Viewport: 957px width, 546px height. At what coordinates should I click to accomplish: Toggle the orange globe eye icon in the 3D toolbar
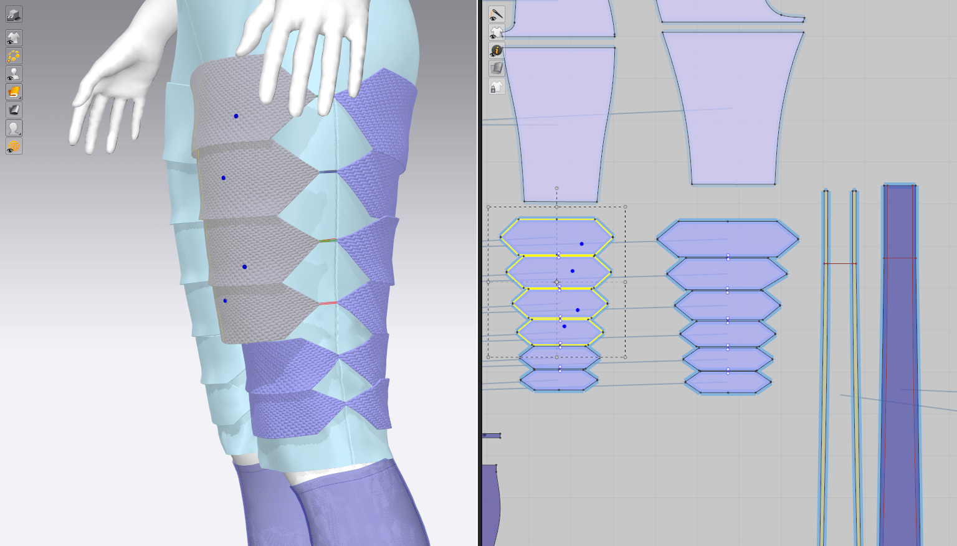(14, 146)
